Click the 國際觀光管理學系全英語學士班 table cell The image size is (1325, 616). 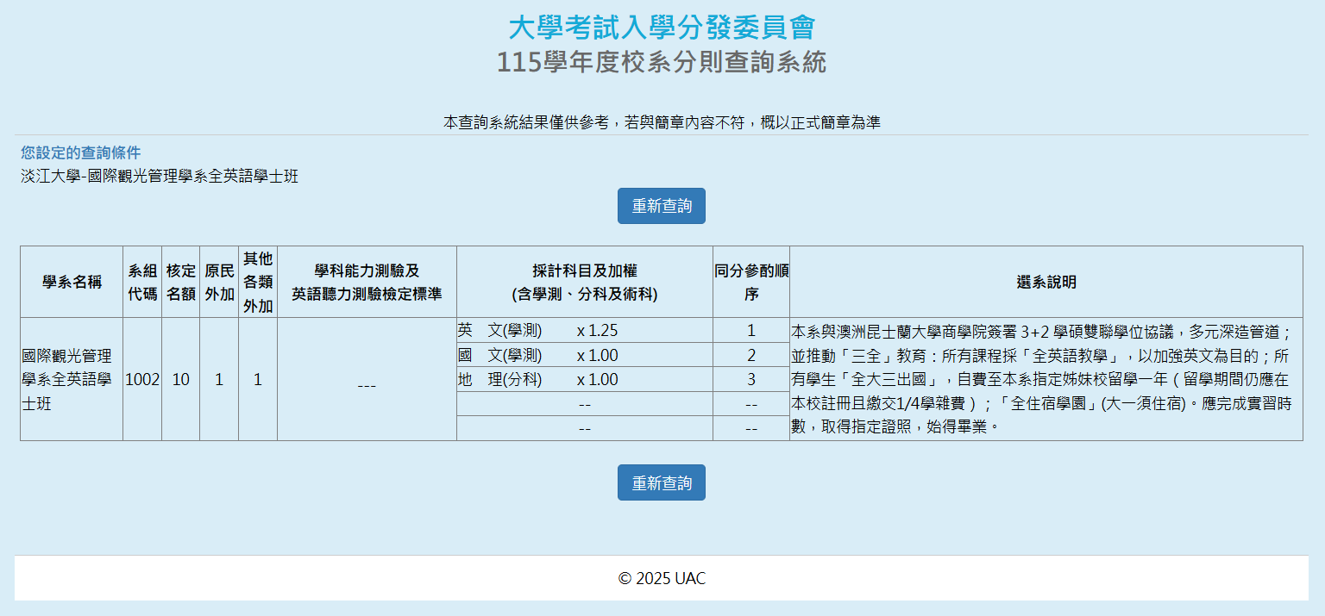pos(72,379)
